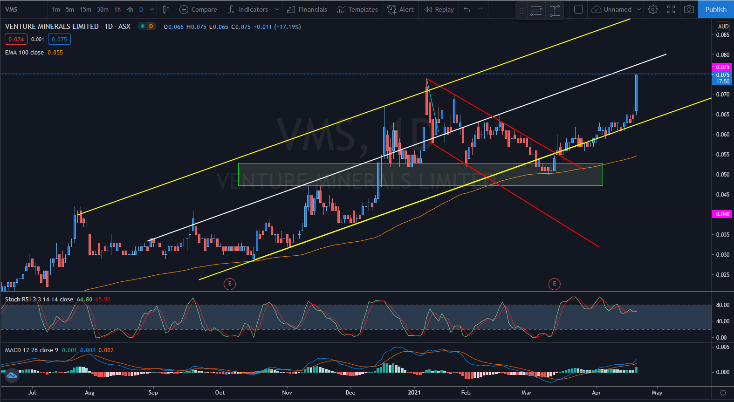Viewport: 734px width, 402px height.
Task: Select the 4h timeframe
Action: [130, 9]
